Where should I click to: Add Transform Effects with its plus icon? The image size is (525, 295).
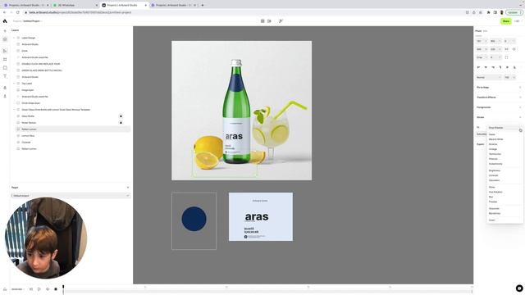(520, 98)
